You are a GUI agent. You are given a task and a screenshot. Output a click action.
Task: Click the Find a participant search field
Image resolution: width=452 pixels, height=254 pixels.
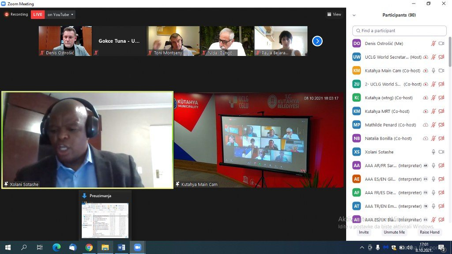tap(399, 31)
